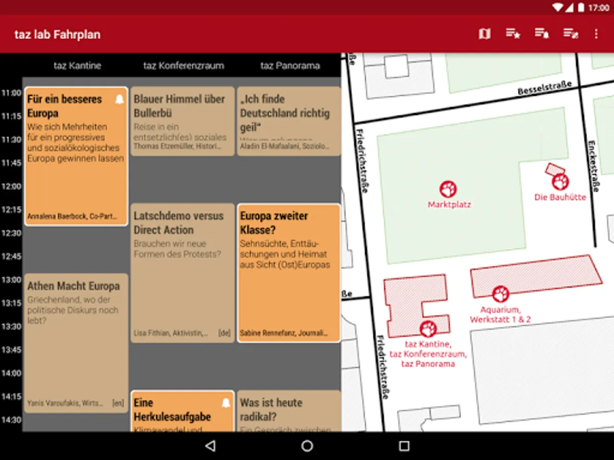Open session Für ein besseres Europa

[76, 156]
